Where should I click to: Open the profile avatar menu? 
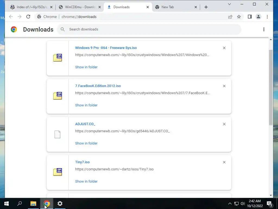point(258,17)
